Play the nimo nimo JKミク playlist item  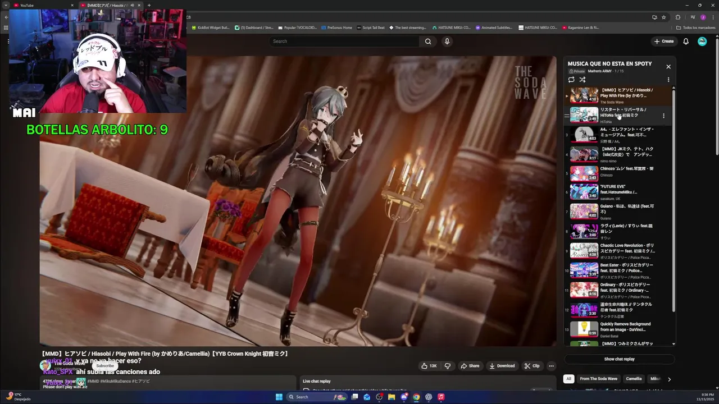(618, 154)
